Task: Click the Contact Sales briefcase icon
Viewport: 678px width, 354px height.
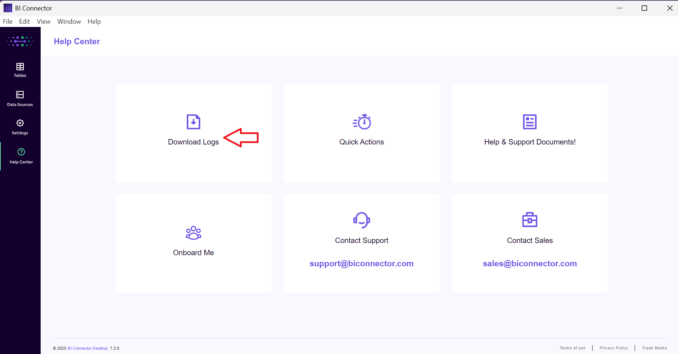Action: [530, 220]
